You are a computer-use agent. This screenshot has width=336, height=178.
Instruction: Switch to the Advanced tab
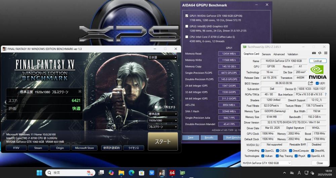279,54
